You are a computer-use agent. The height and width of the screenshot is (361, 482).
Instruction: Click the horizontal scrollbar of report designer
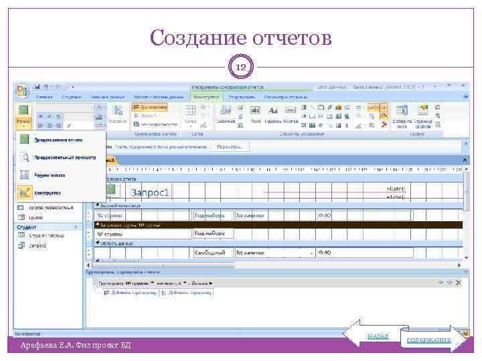(163, 265)
